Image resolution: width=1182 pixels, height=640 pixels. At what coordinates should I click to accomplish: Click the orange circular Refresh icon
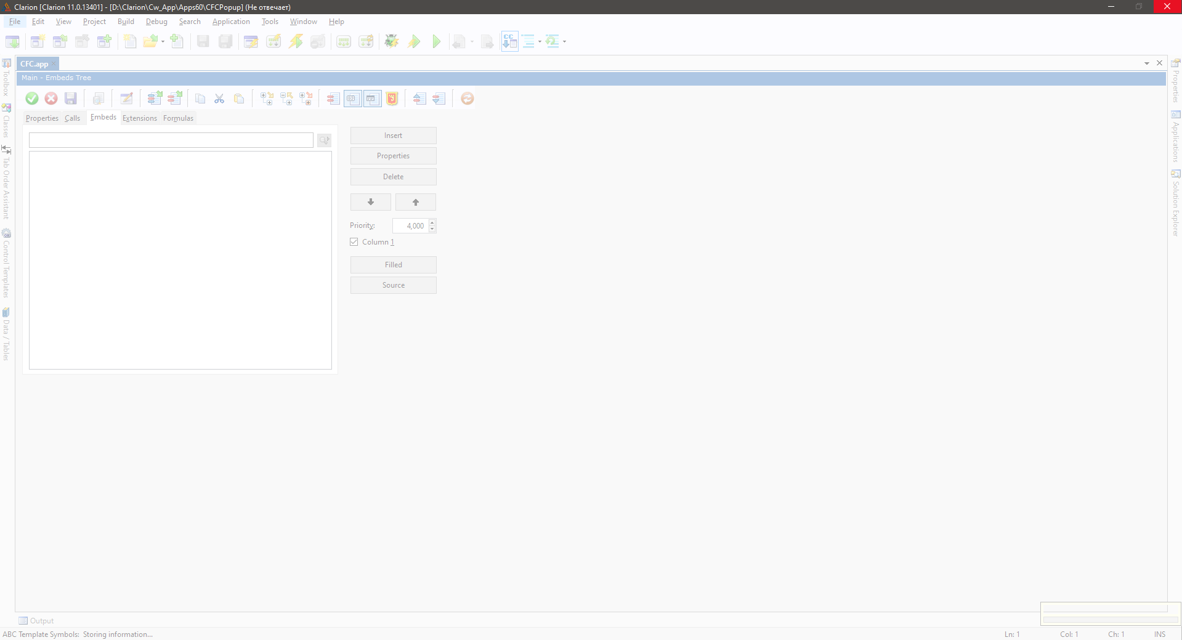[468, 99]
